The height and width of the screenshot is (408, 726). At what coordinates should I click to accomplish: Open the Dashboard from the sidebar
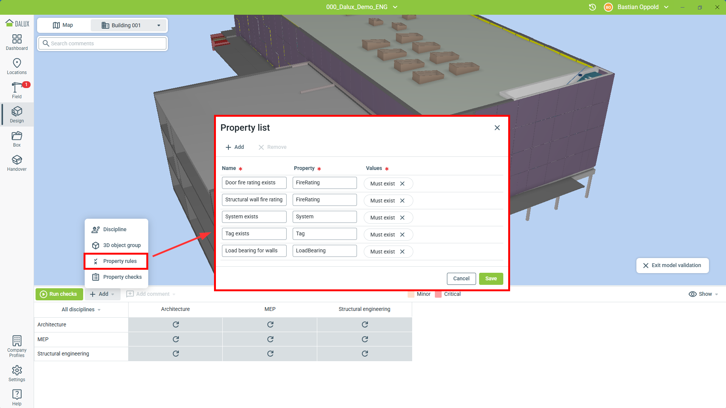coord(17,42)
